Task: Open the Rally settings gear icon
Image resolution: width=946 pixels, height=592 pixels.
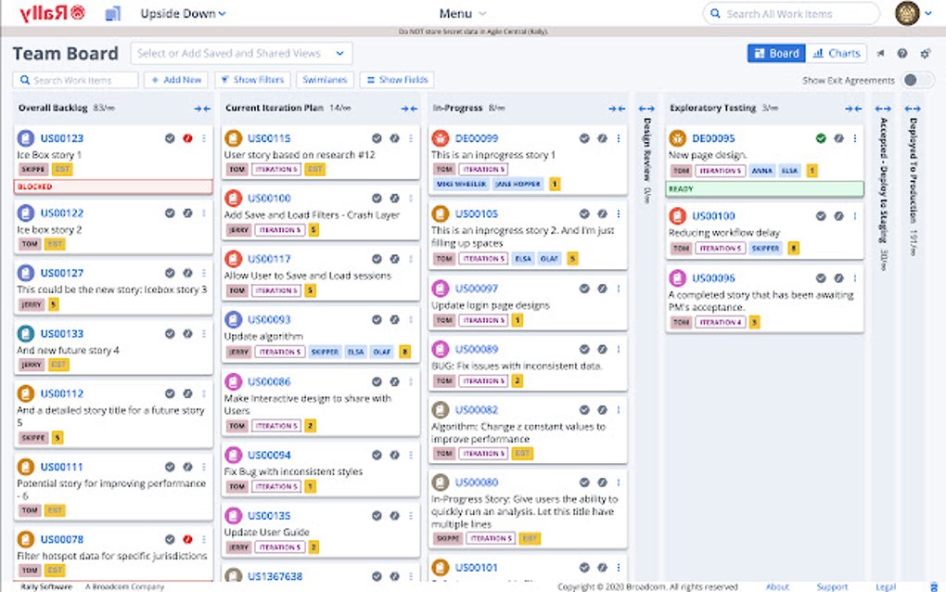Action: click(925, 54)
